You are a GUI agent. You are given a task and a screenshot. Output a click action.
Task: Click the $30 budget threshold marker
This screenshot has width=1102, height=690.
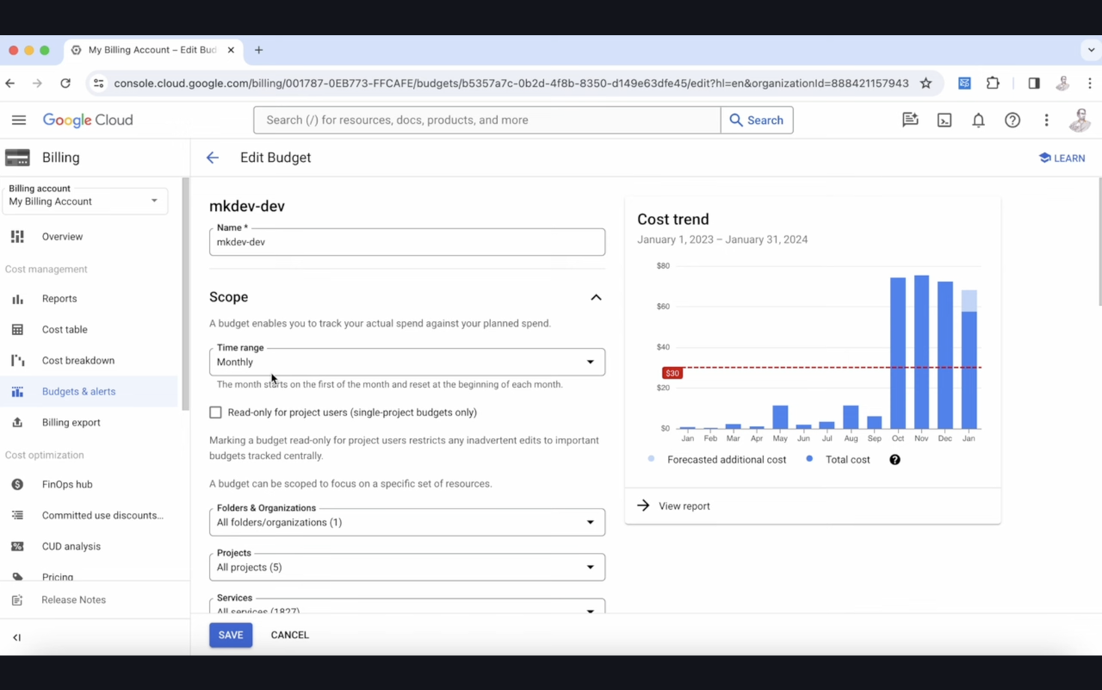coord(672,373)
